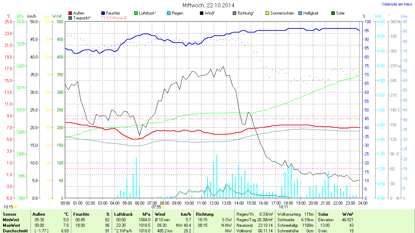Image resolution: width=415 pixels, height=233 pixels.
Task: Click the date title Mittwoch, 22.10.2014
Action: point(208,6)
